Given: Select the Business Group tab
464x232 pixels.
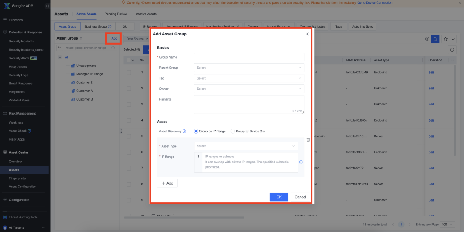Looking at the screenshot, I should 98,27.
